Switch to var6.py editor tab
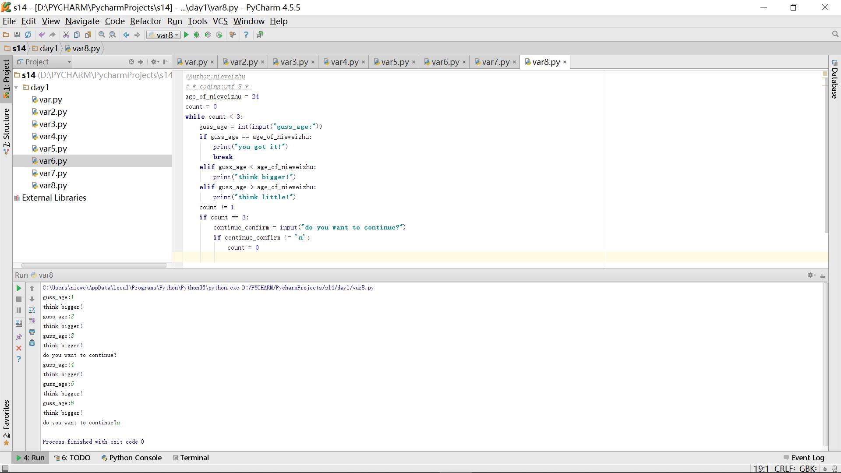841x473 pixels. coord(445,62)
